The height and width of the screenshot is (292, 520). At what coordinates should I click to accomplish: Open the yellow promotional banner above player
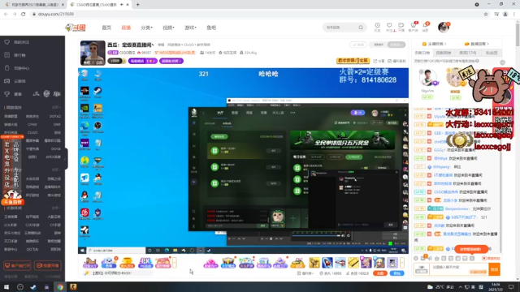353,61
